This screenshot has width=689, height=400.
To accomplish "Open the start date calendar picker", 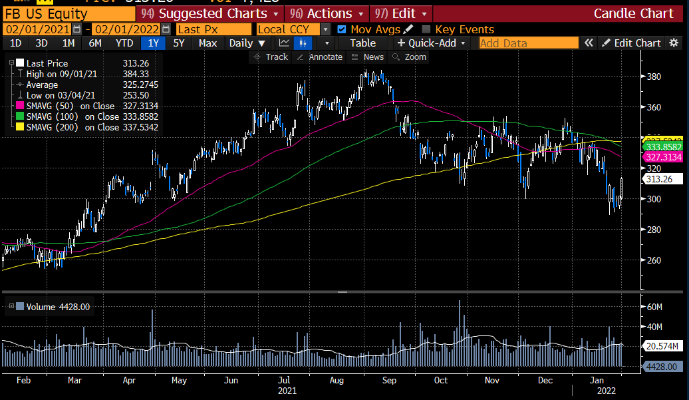I will [x=77, y=29].
